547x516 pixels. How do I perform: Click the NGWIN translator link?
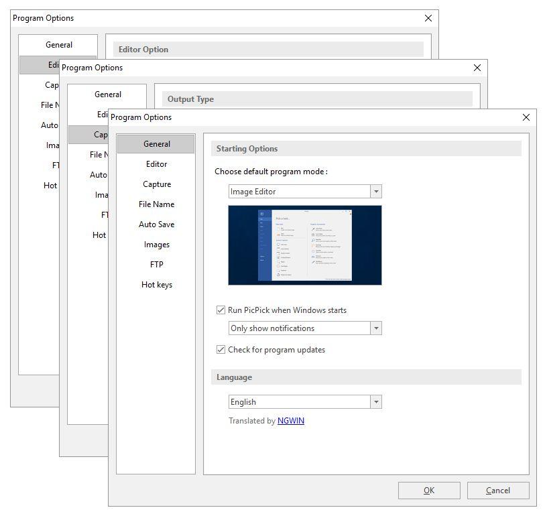click(291, 421)
